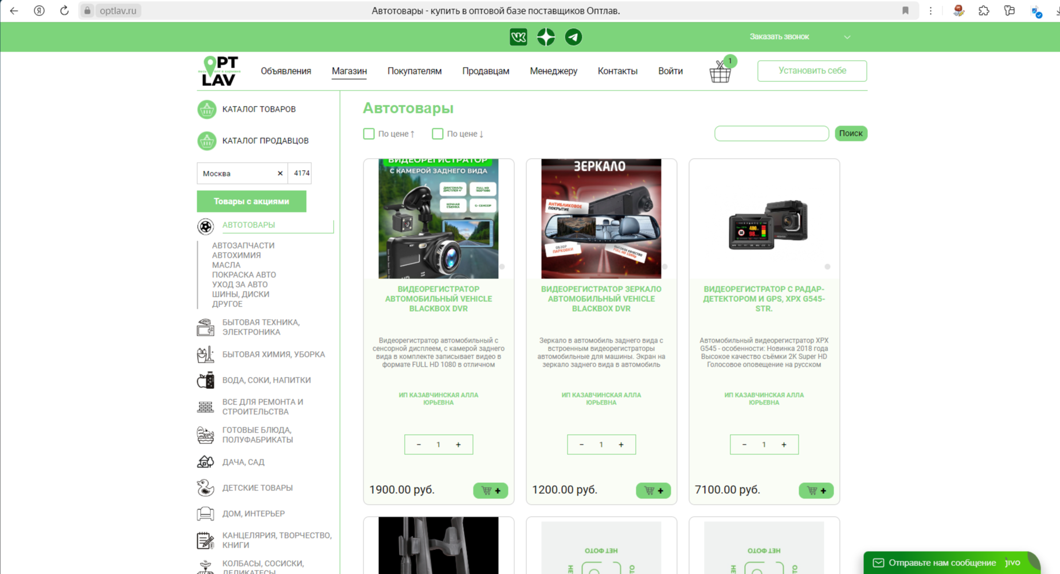Go to the OPT LAV logo homepage
This screenshot has width=1060, height=574.
point(219,71)
